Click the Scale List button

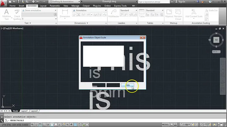point(211,10)
